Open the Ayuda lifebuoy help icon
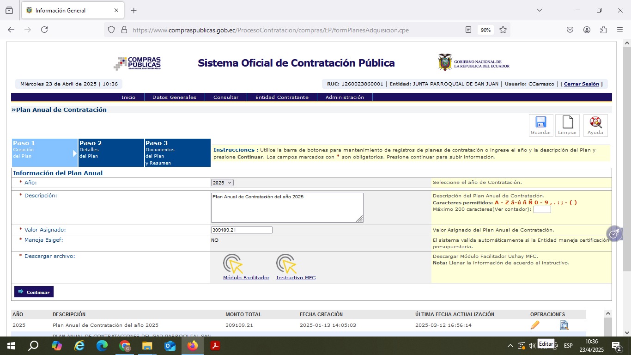Screen dimensions: 631x355 [x=595, y=122]
